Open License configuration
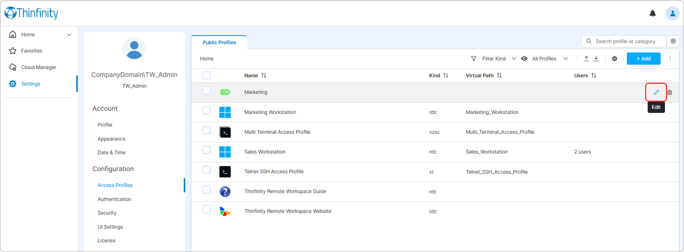684x252 pixels. (106, 240)
